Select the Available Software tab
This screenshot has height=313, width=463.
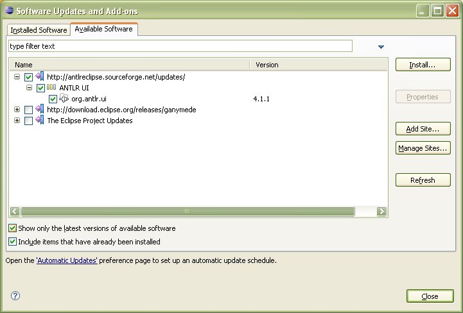pyautogui.click(x=103, y=30)
